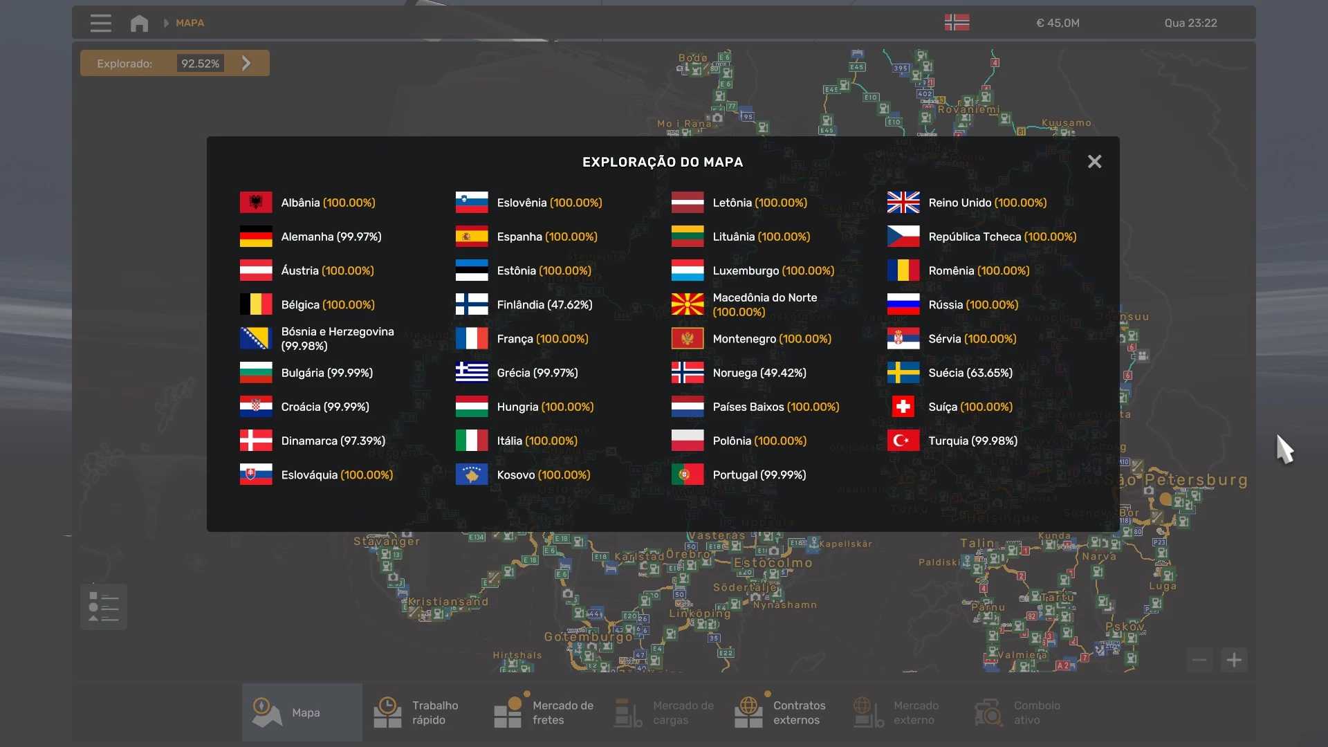Select Suécia (63.65%) country entry

pos(970,373)
